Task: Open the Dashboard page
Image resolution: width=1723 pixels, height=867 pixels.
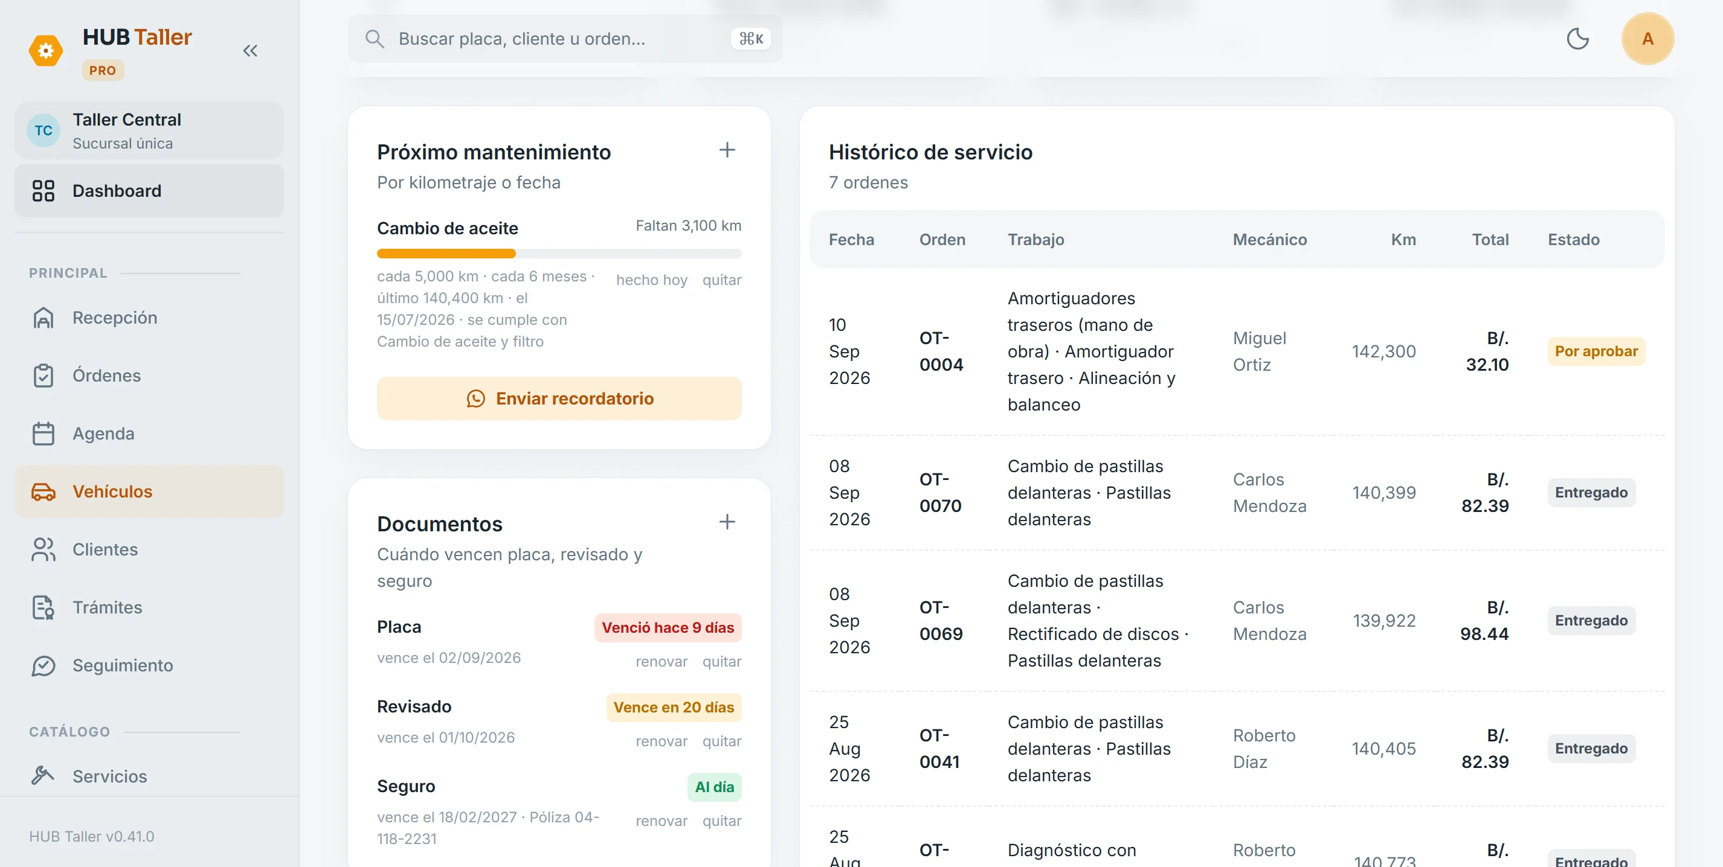Action: 149,191
